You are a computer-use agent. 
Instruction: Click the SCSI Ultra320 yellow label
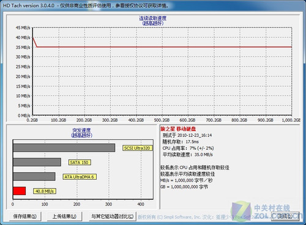point(137,148)
